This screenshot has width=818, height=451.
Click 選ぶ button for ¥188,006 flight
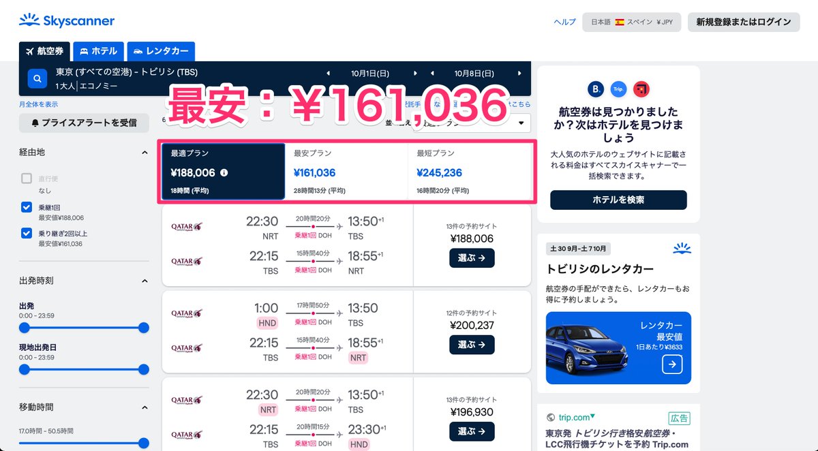[x=472, y=258]
